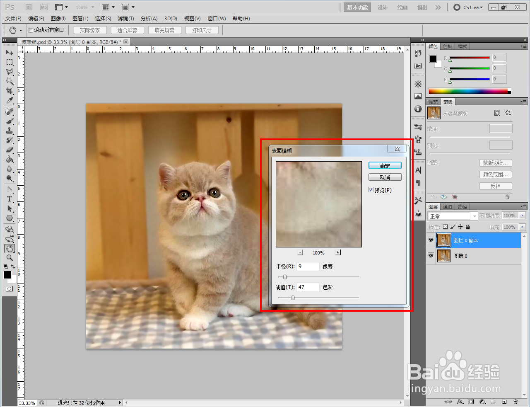Select the Eyedropper tool

pos(10,100)
